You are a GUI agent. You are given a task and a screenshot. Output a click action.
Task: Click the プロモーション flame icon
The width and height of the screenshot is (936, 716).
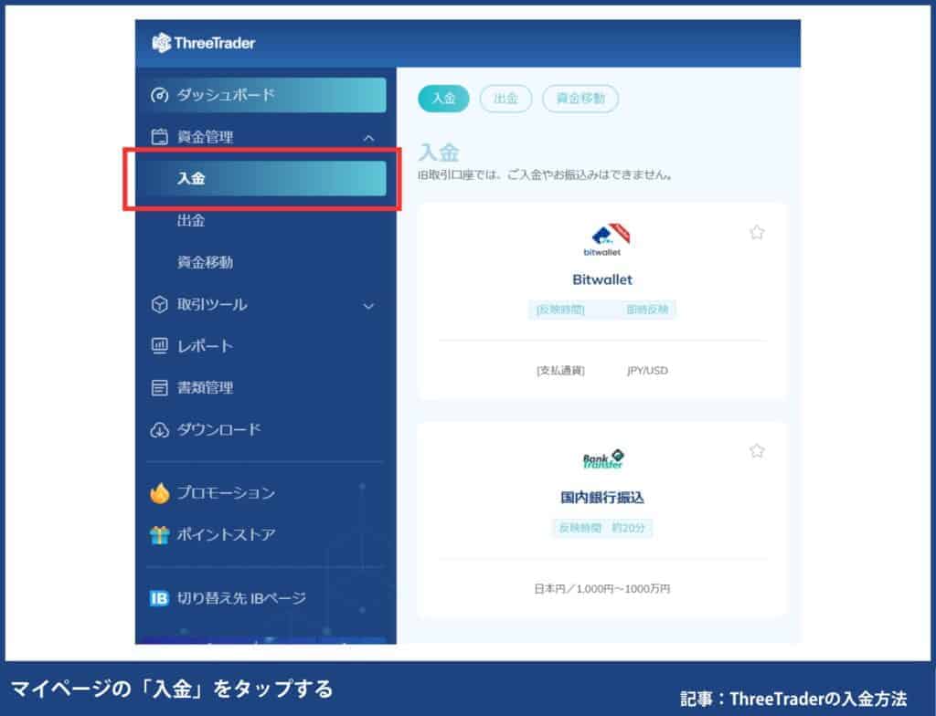click(x=163, y=492)
